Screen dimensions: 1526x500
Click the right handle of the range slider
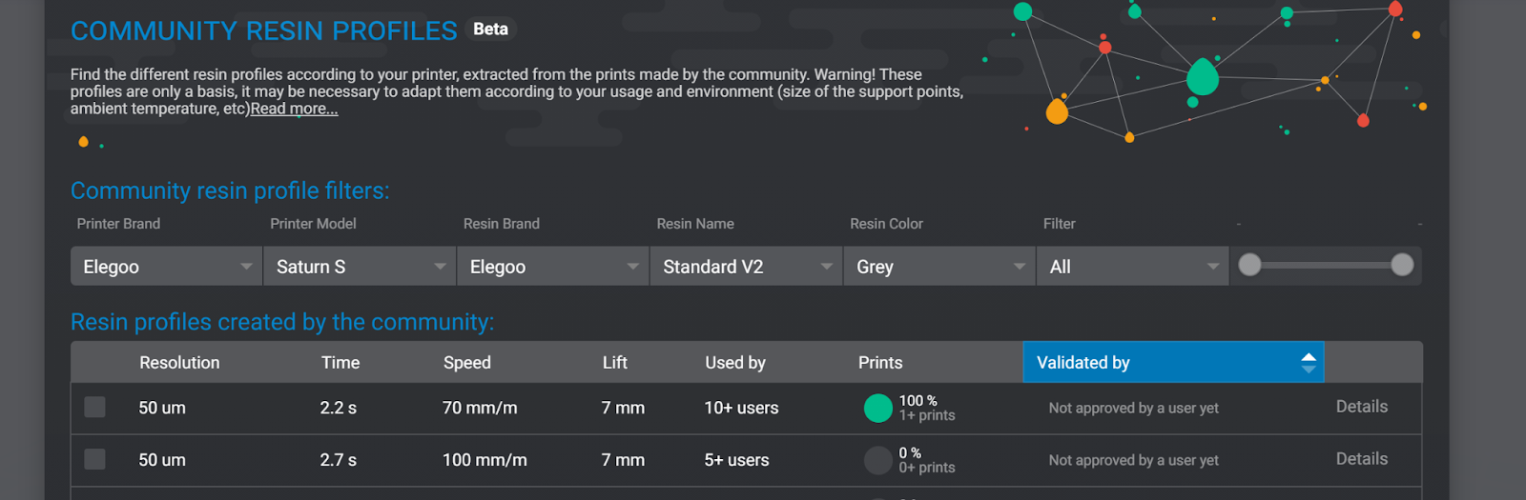[x=1402, y=265]
